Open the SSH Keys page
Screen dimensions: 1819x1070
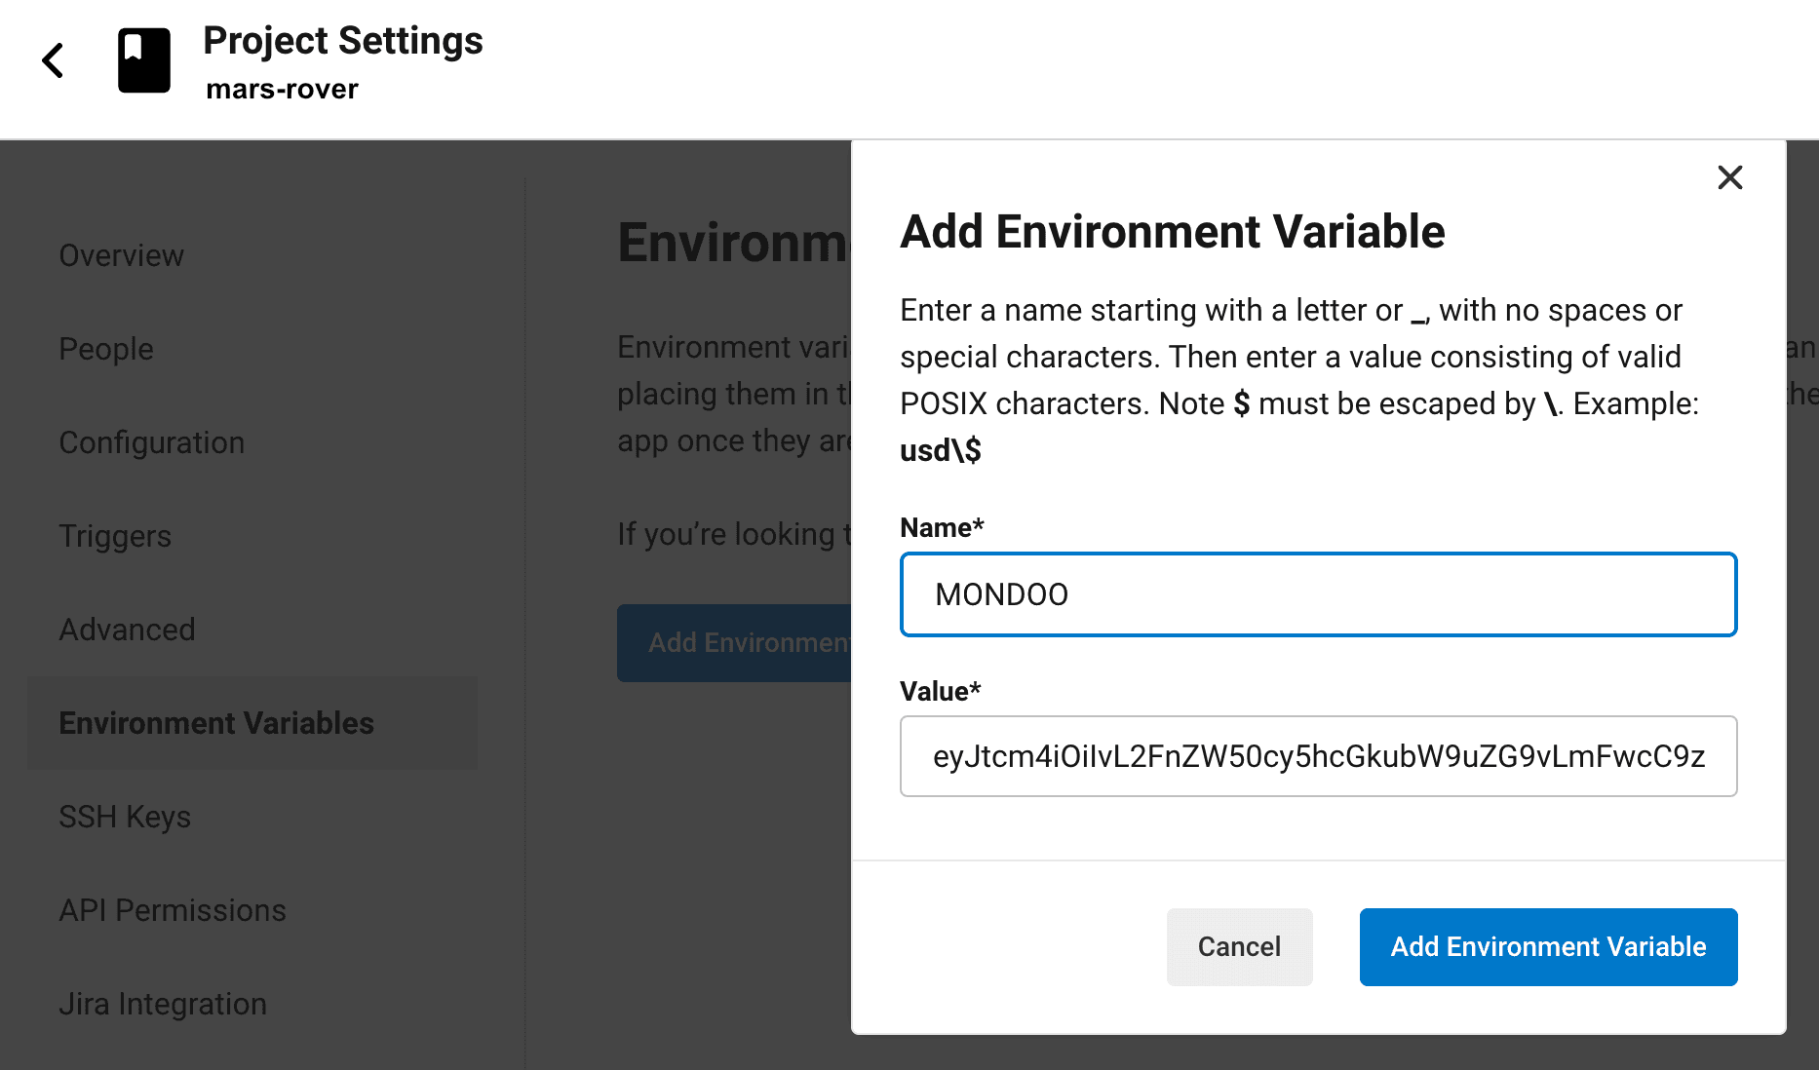point(125,816)
